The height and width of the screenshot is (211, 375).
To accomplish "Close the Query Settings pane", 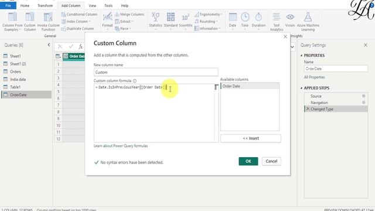I will tap(366, 45).
